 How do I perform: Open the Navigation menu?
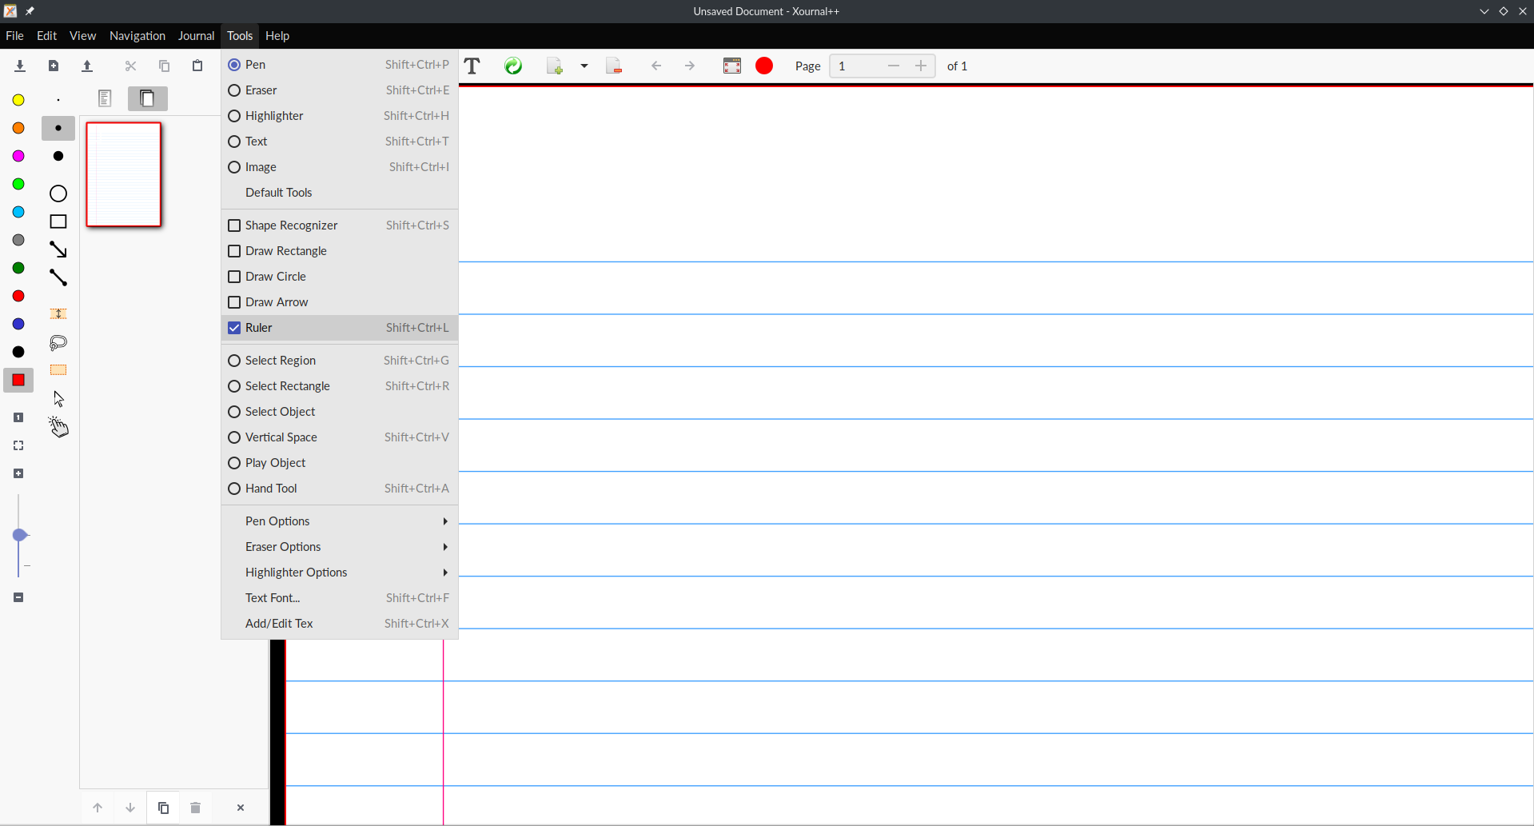click(137, 35)
